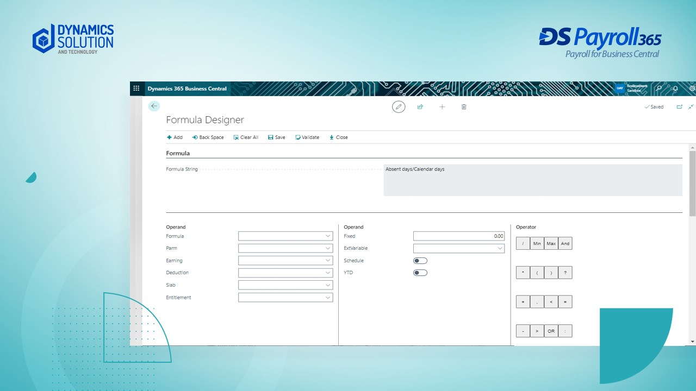This screenshot has height=391, width=696.
Task: Click the share icon
Action: pyautogui.click(x=420, y=107)
